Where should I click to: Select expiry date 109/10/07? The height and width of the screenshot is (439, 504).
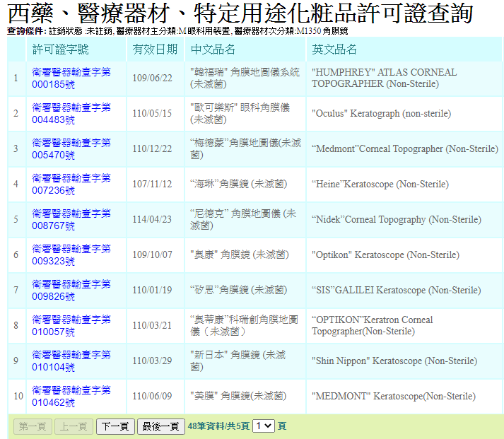[153, 255]
